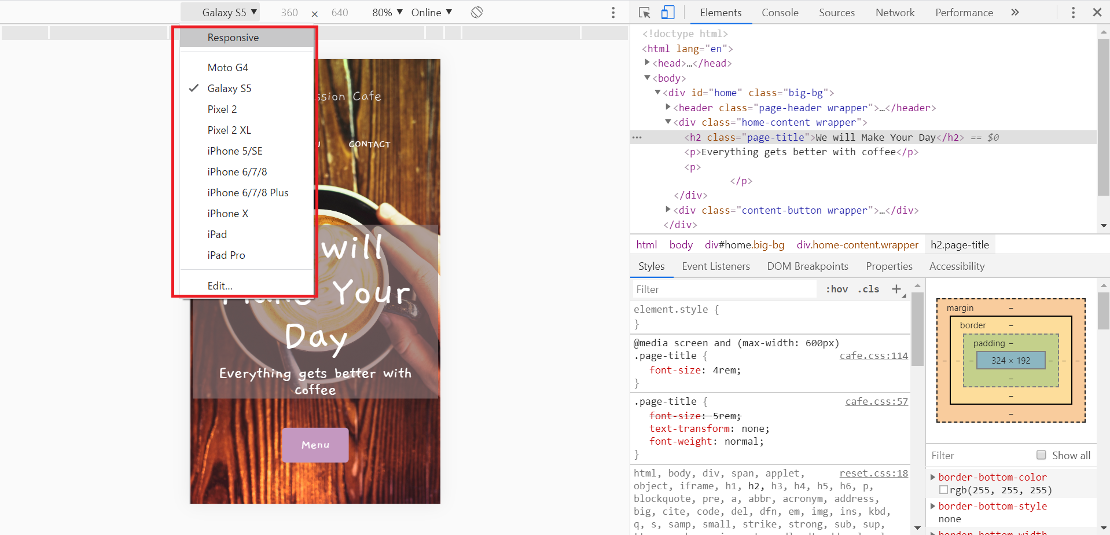Screen dimensions: 1110x535
Task: Open the Event Listeners subtab
Action: pyautogui.click(x=716, y=266)
